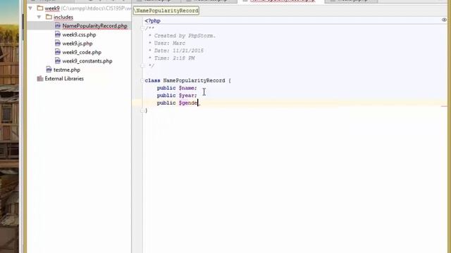Click the External Libraries icon
This screenshot has height=253, width=451.
pos(40,78)
